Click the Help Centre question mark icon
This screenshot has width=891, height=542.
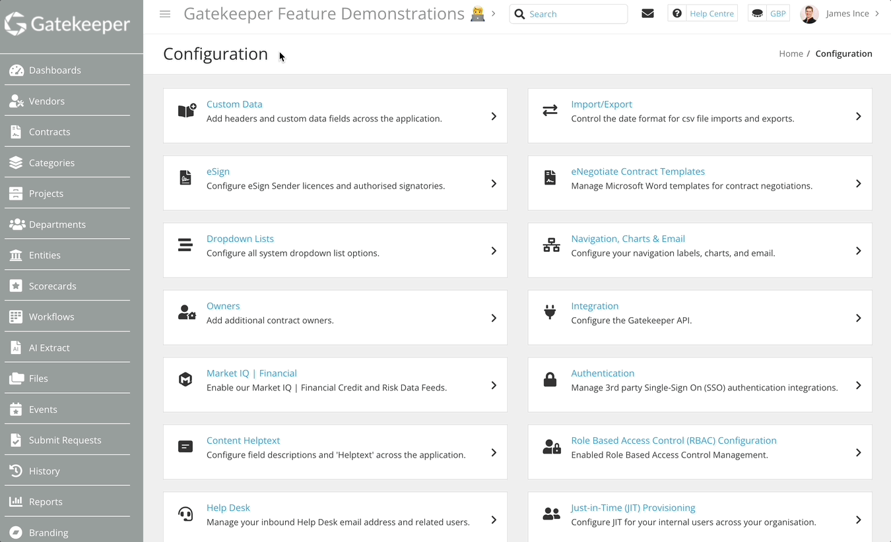[676, 13]
